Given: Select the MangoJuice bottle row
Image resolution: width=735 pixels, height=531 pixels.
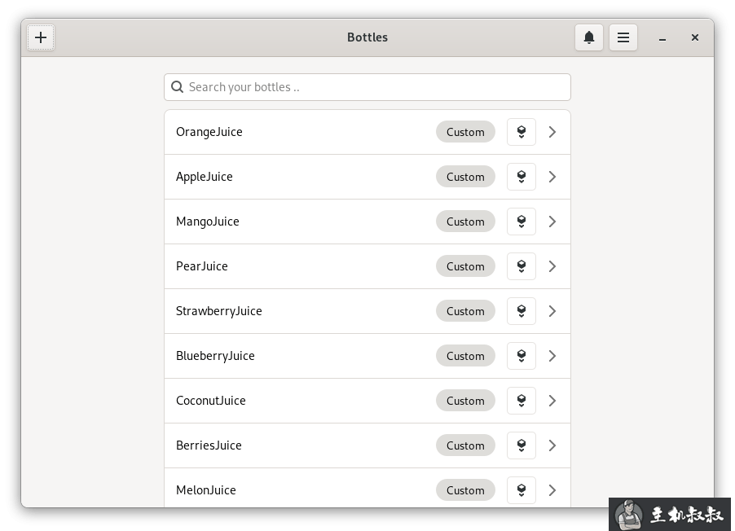Looking at the screenshot, I should [x=367, y=222].
